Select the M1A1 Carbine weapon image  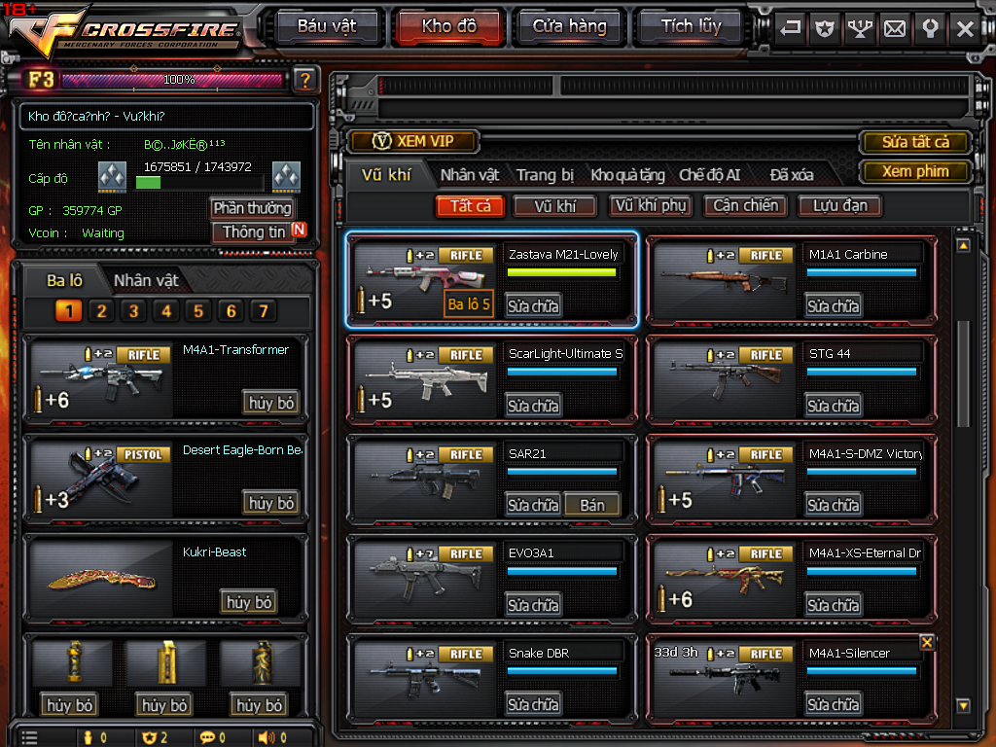pyautogui.click(x=724, y=279)
